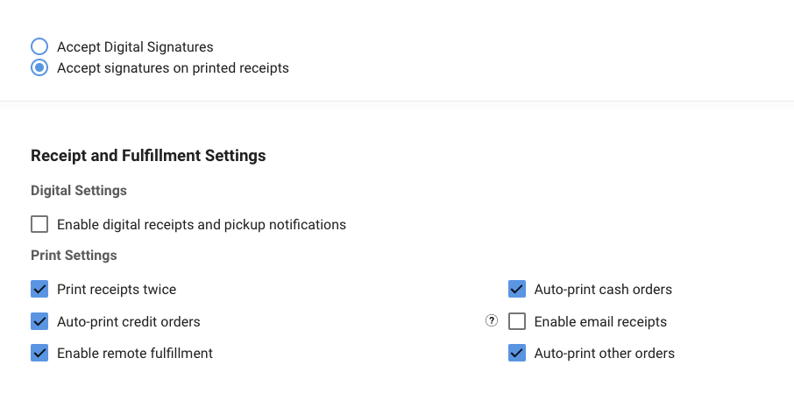
Task: Click the Auto-print cash orders label text
Action: pyautogui.click(x=603, y=290)
